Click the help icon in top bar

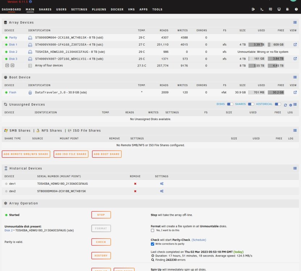[296, 9]
